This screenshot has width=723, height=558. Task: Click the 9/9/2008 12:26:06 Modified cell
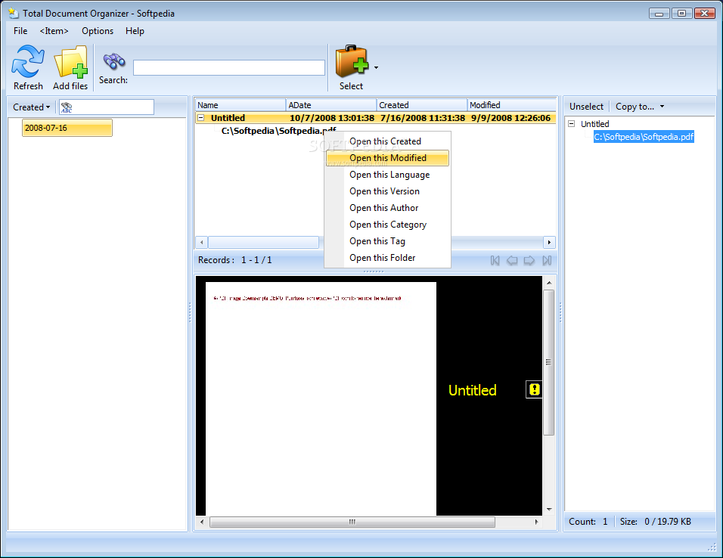click(x=510, y=118)
